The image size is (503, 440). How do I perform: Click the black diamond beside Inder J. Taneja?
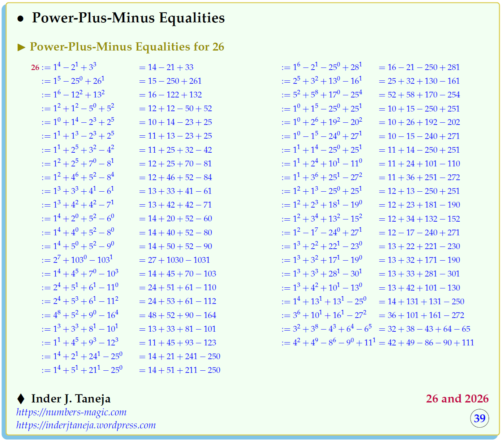point(21,399)
